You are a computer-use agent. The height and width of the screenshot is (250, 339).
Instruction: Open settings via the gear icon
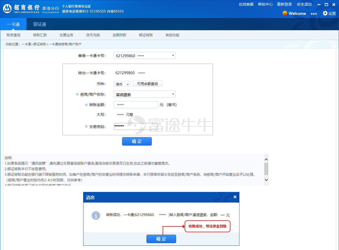325,13
